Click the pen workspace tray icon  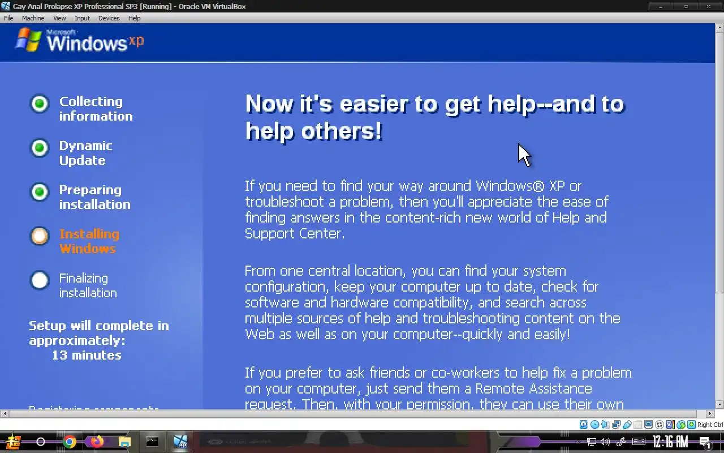(x=621, y=442)
